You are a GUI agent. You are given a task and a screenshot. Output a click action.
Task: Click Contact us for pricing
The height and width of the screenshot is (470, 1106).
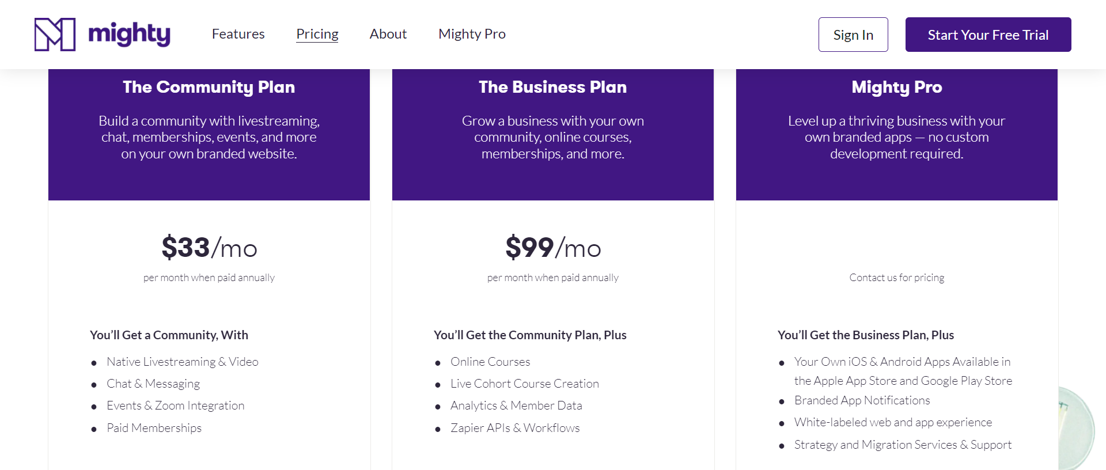896,277
